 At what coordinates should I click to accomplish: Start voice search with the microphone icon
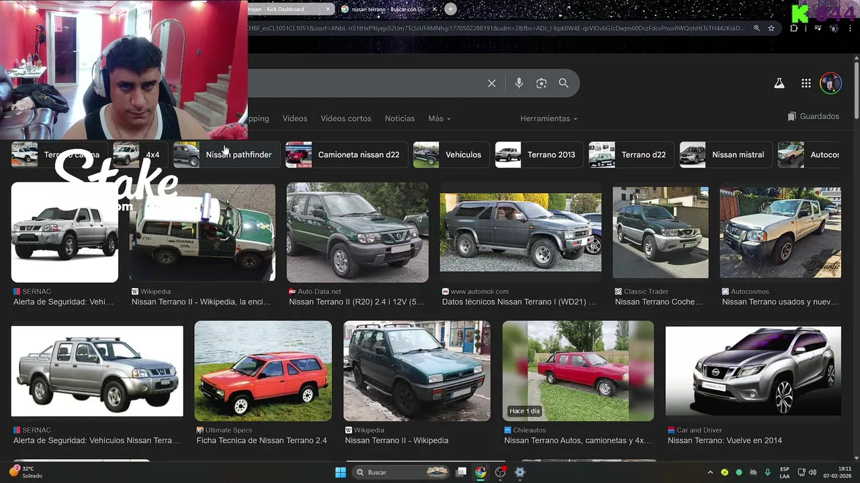coord(519,83)
